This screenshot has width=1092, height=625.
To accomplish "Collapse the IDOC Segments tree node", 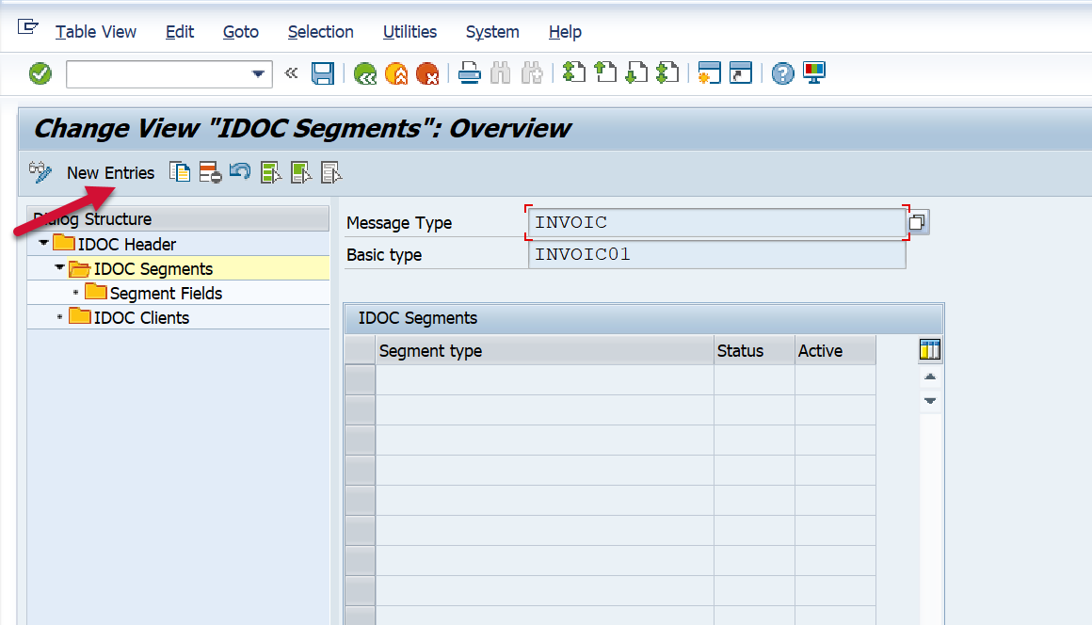I will click(59, 268).
